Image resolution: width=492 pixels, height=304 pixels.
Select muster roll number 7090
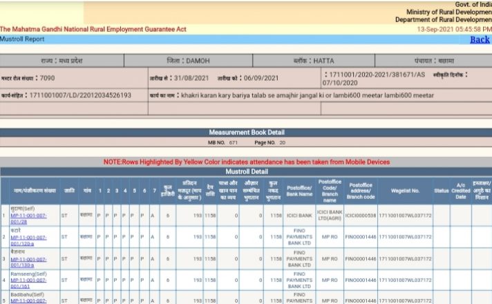click(x=48, y=78)
